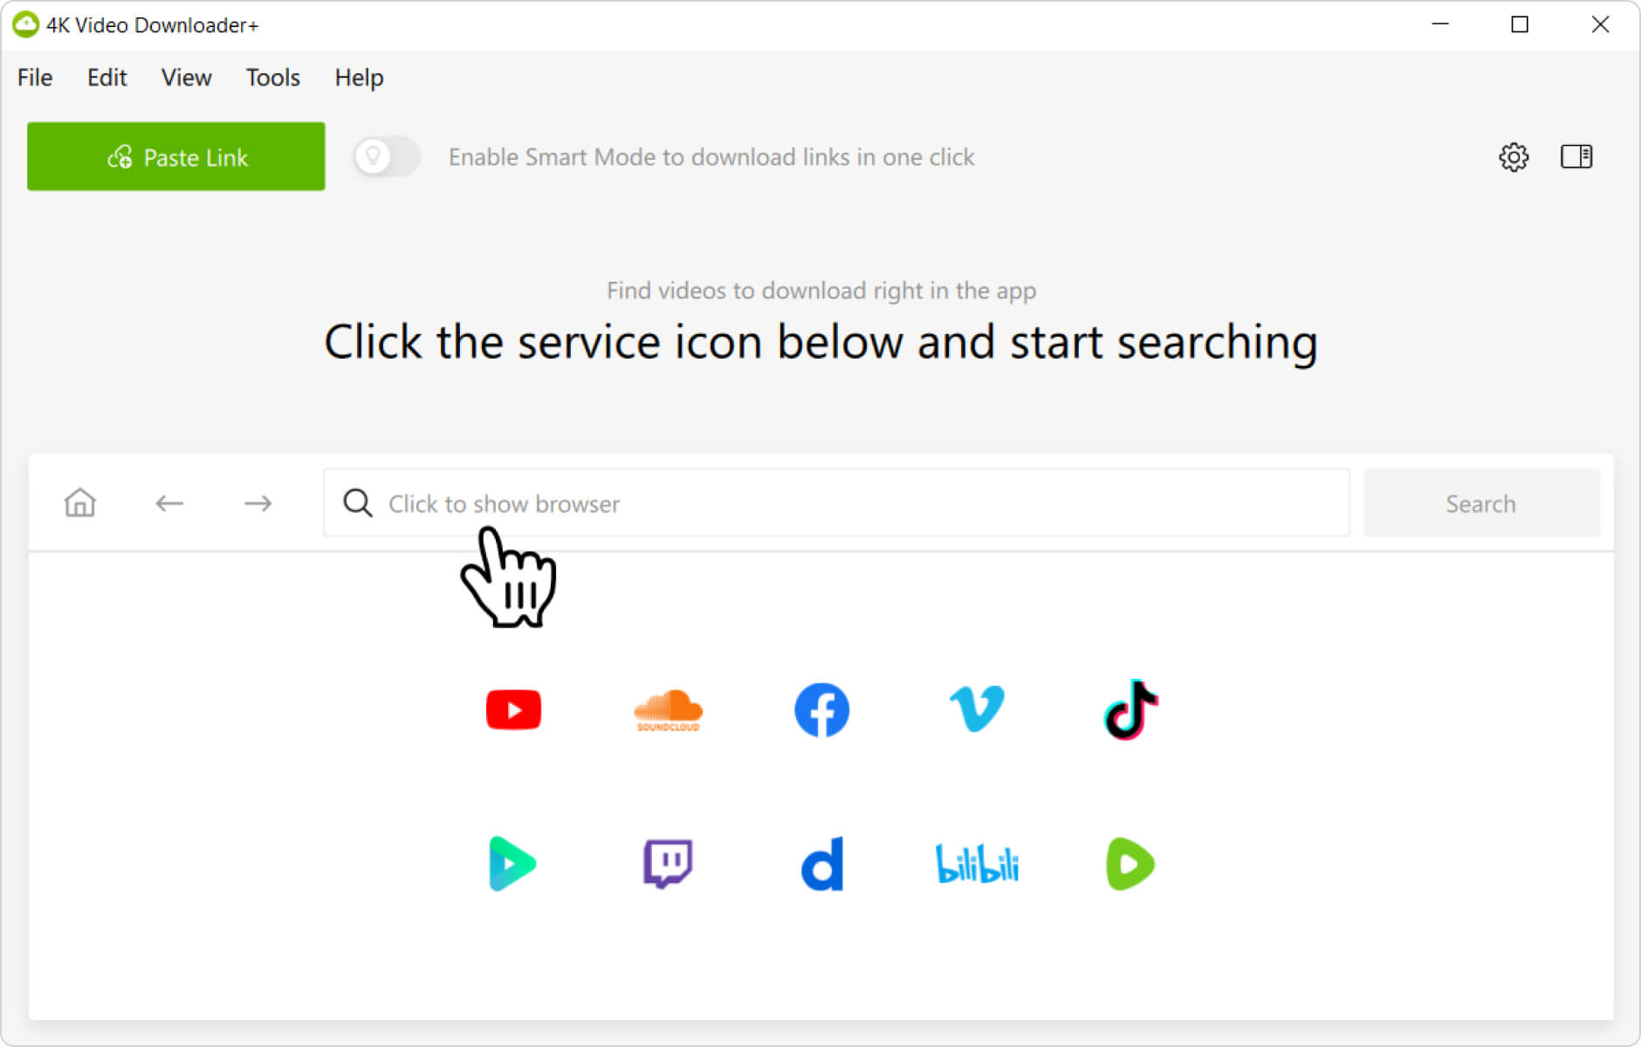Viewport: 1641px width, 1047px height.
Task: Open the File menu
Action: 35,78
